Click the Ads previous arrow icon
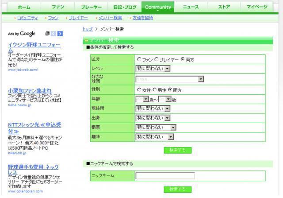The height and width of the screenshot is (198, 283). pos(54,34)
